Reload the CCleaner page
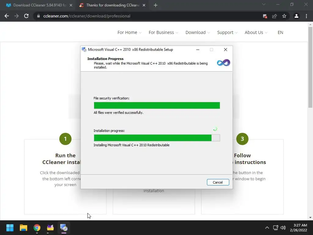The image size is (313, 235). tap(26, 16)
